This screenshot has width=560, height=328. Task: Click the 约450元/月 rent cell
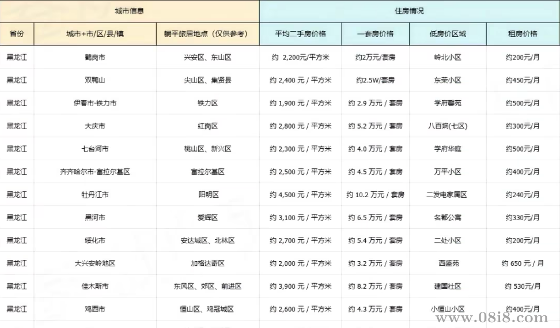523,80
